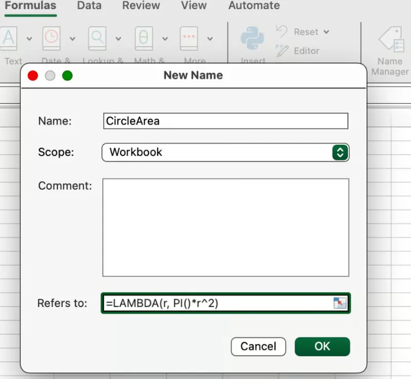Select the Math & Trig functions icon

(x=143, y=39)
